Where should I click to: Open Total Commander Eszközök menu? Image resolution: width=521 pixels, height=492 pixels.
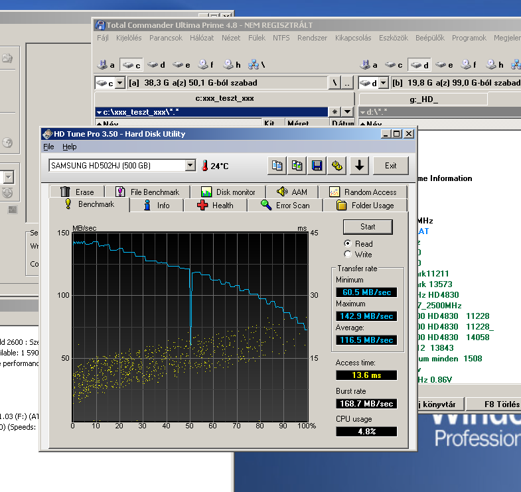point(394,38)
